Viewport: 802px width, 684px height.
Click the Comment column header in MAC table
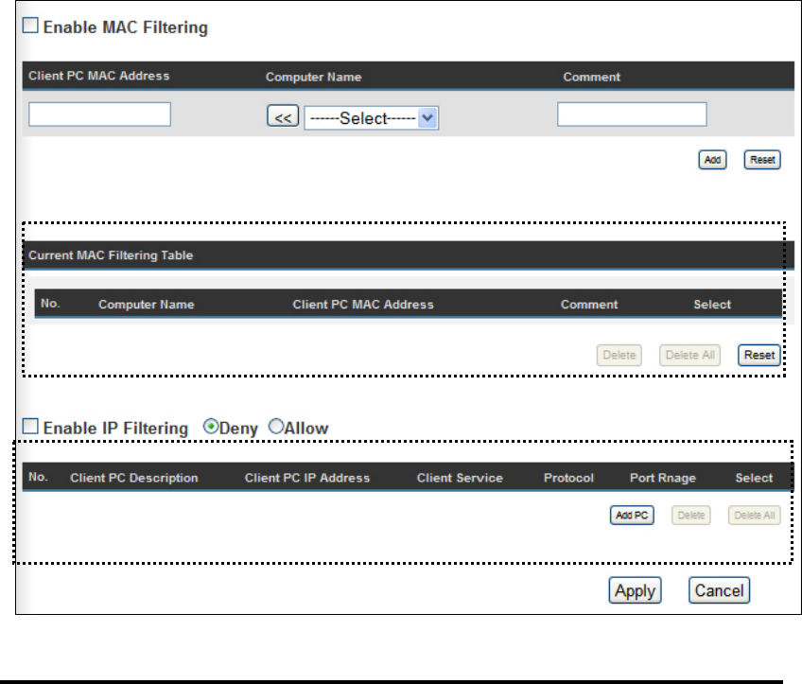tap(588, 305)
